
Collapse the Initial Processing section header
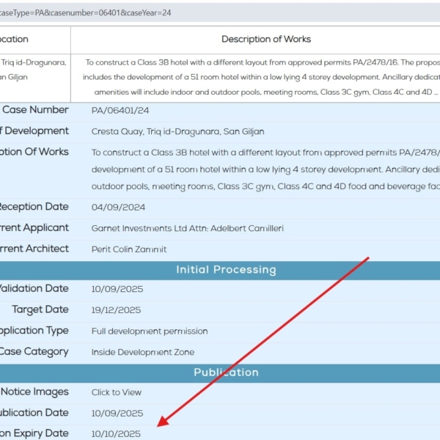(226, 270)
